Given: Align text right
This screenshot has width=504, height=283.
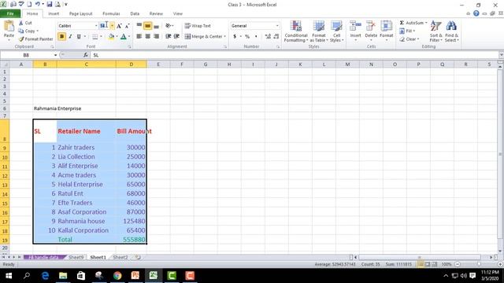Looking at the screenshot, I should [x=156, y=37].
